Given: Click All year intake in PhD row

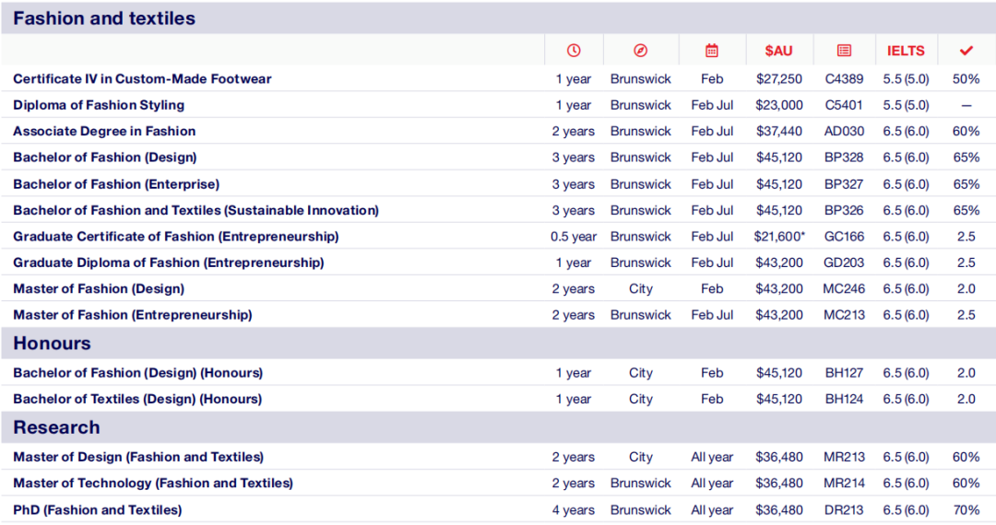Looking at the screenshot, I should (x=712, y=509).
